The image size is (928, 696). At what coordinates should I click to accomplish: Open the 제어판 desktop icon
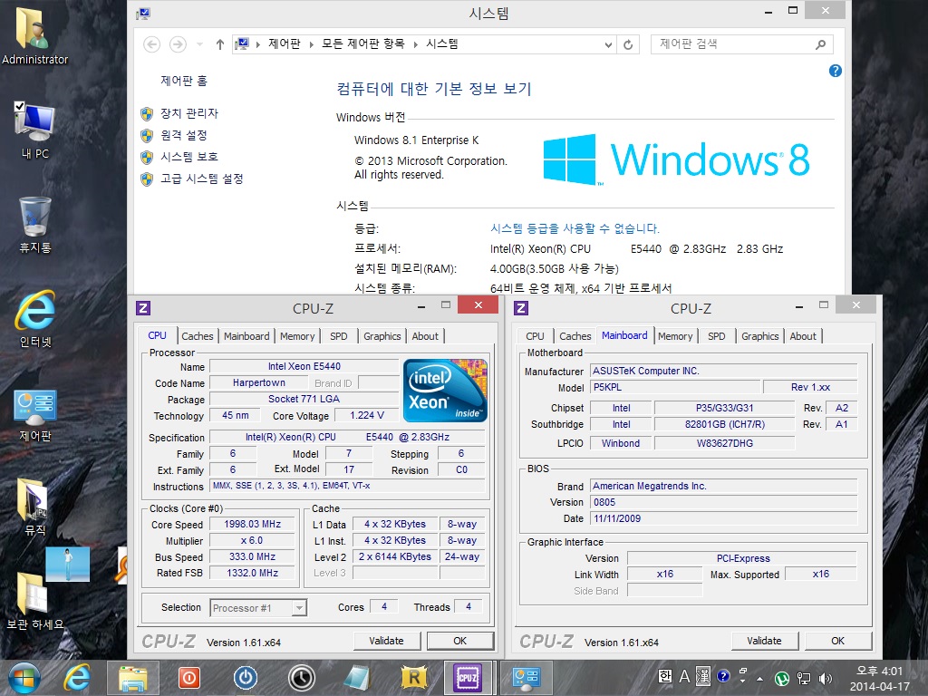34,415
